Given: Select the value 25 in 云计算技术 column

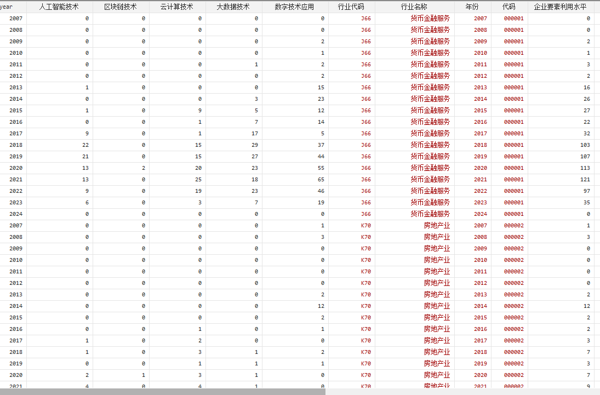Looking at the screenshot, I should tap(198, 180).
